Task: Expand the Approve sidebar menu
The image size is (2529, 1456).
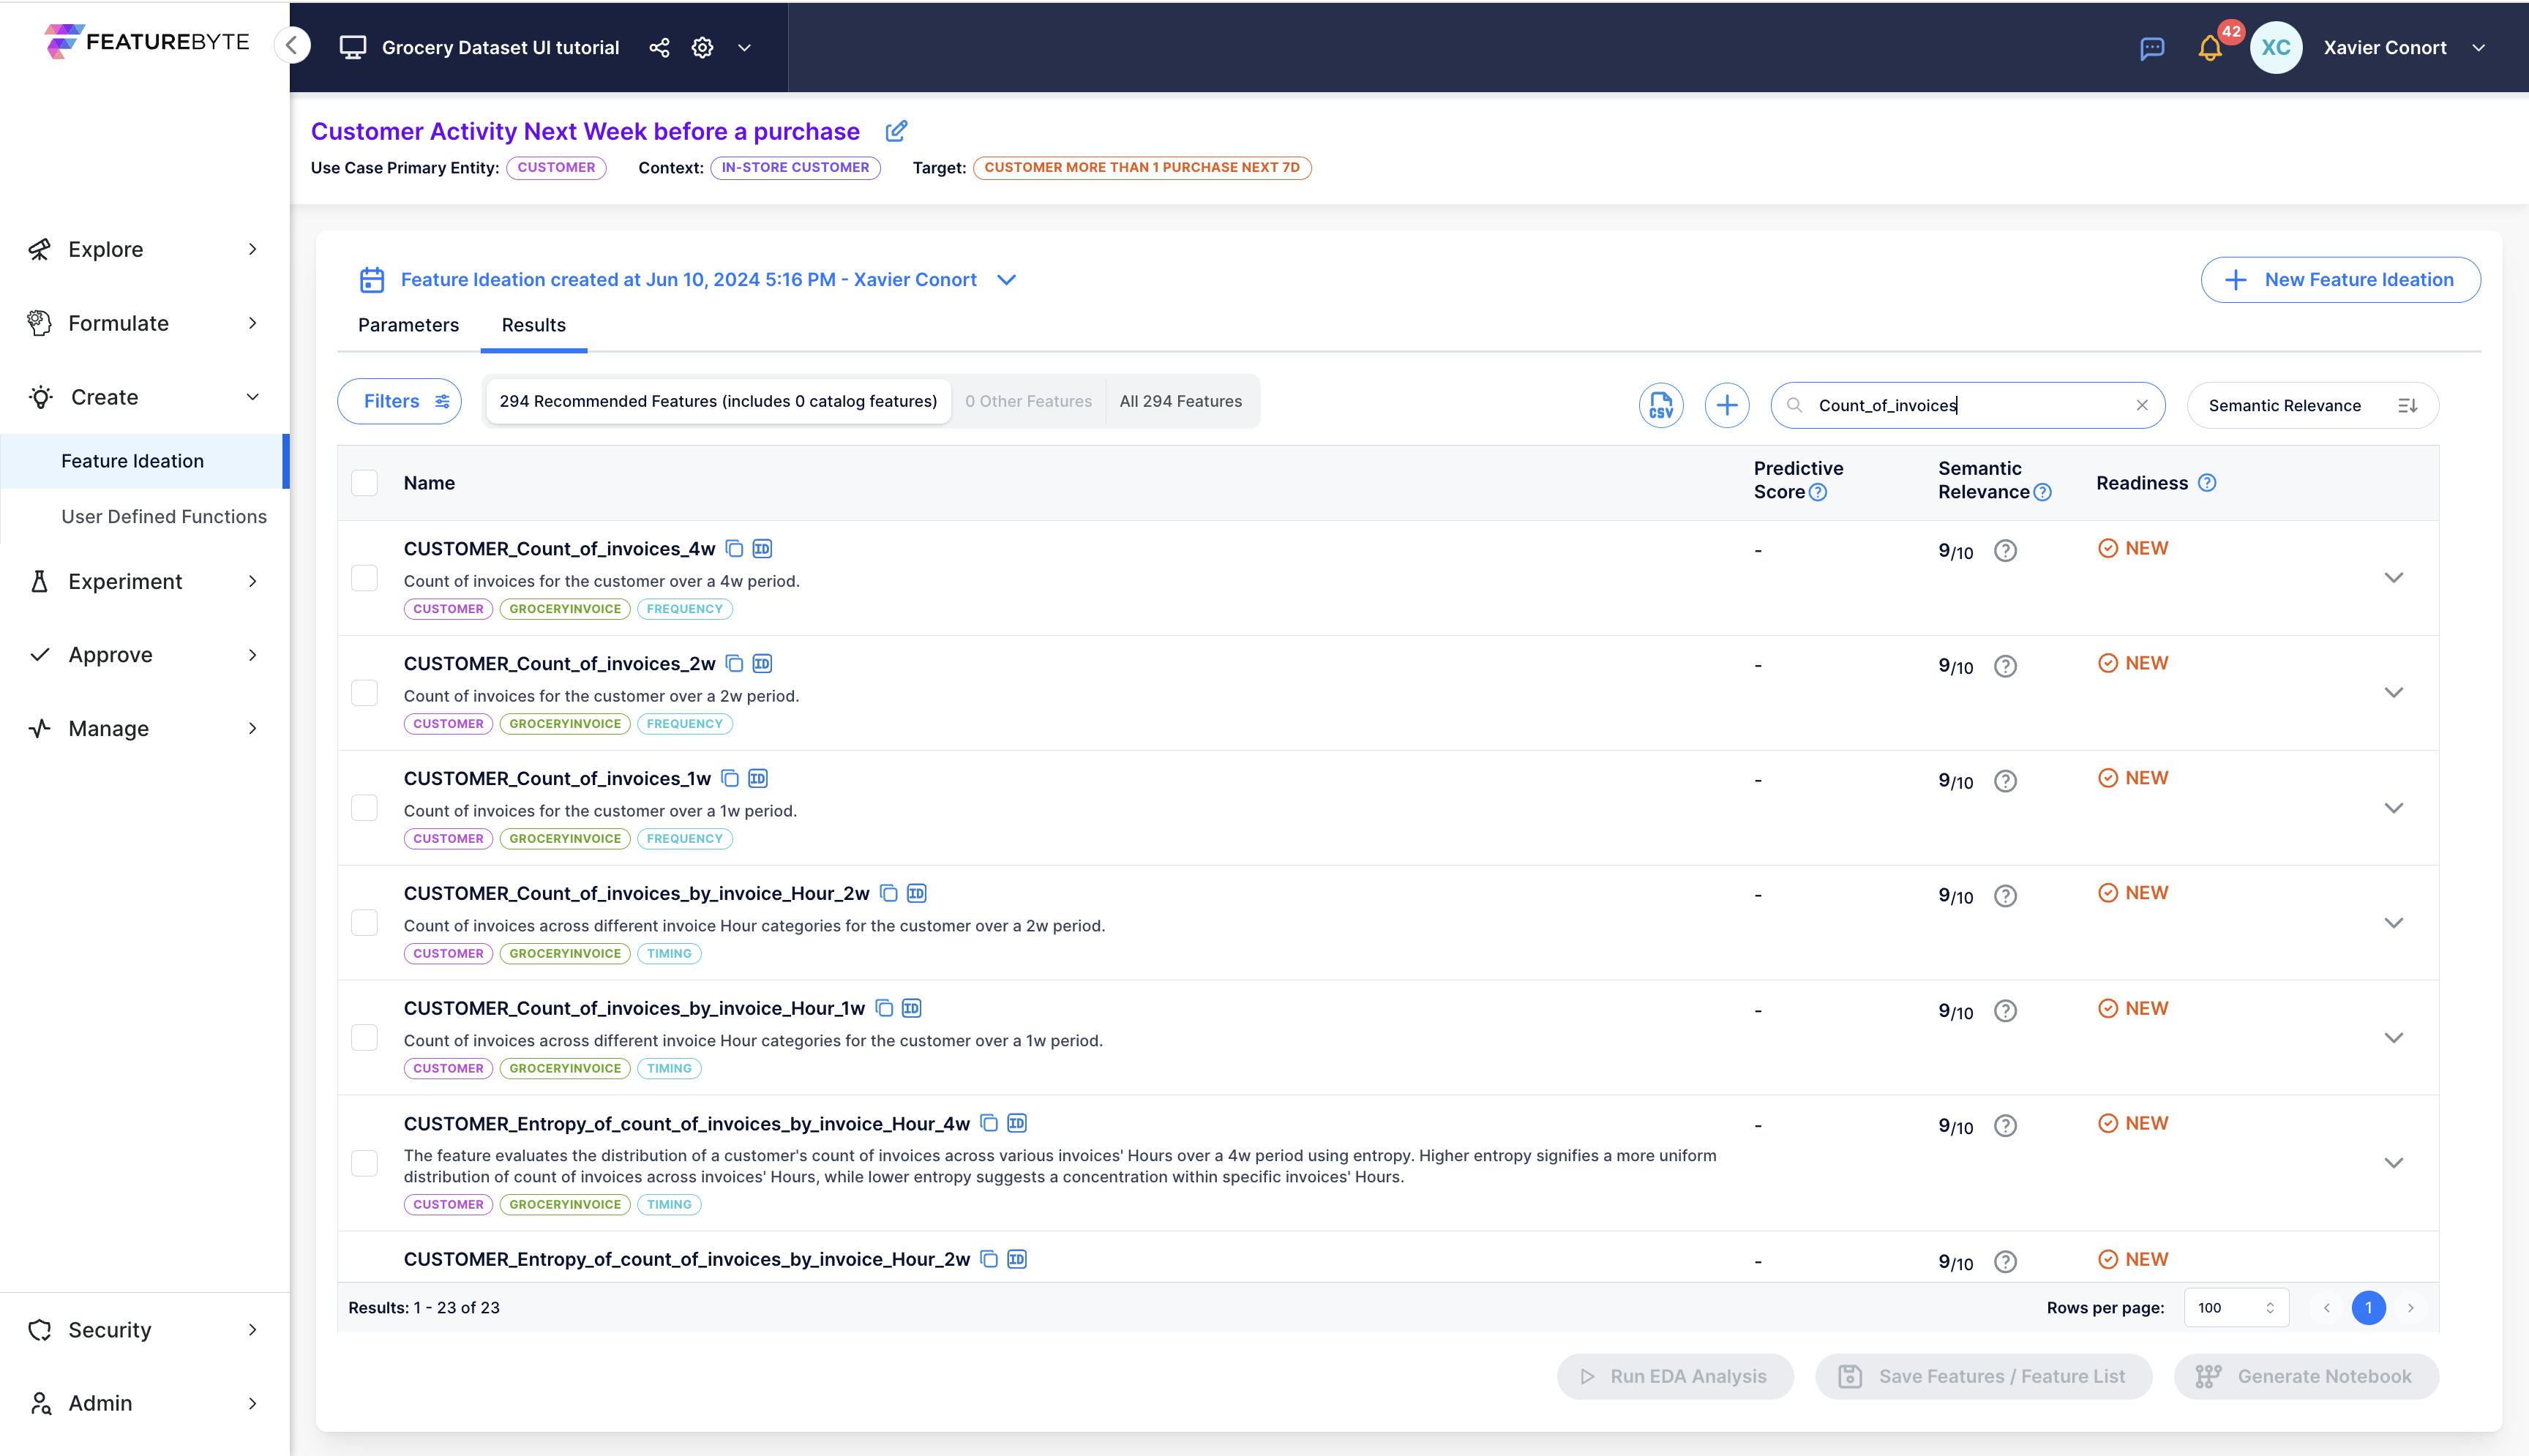Action: tap(145, 655)
